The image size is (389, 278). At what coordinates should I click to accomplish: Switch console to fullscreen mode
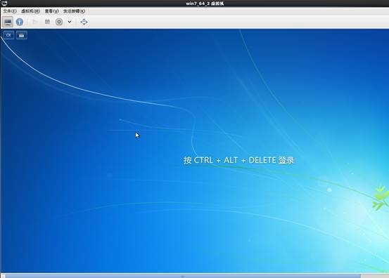click(84, 22)
